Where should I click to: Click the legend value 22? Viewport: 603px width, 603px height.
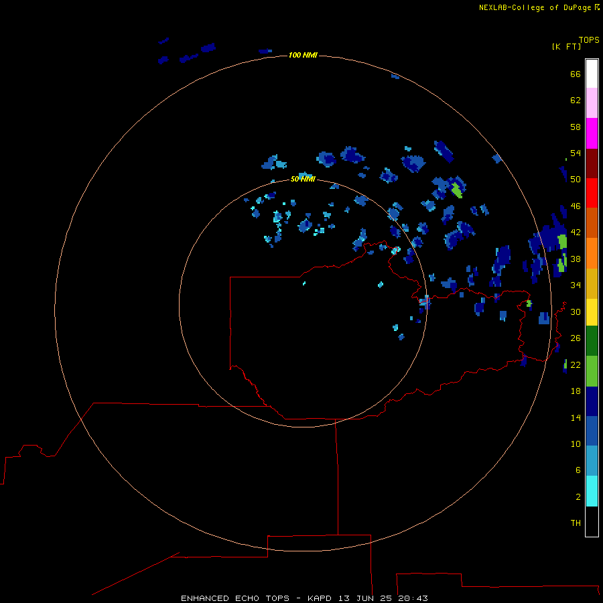(576, 364)
